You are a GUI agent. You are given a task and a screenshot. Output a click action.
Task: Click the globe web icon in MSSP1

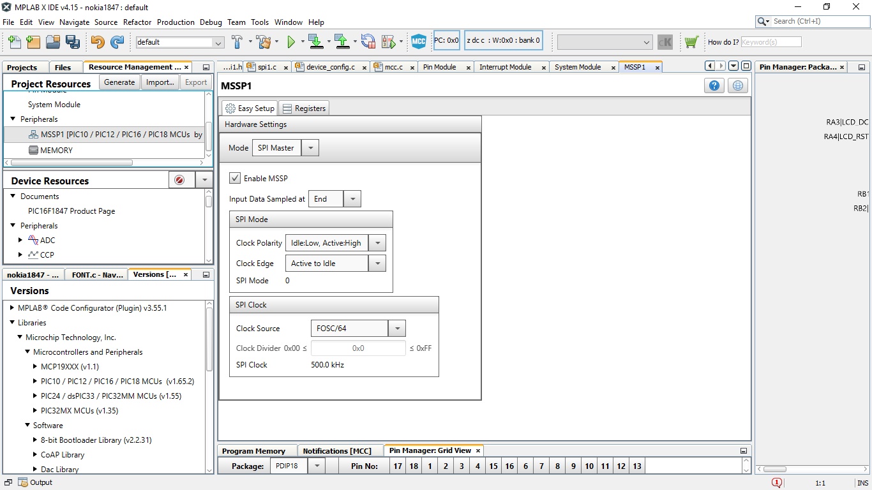point(738,85)
